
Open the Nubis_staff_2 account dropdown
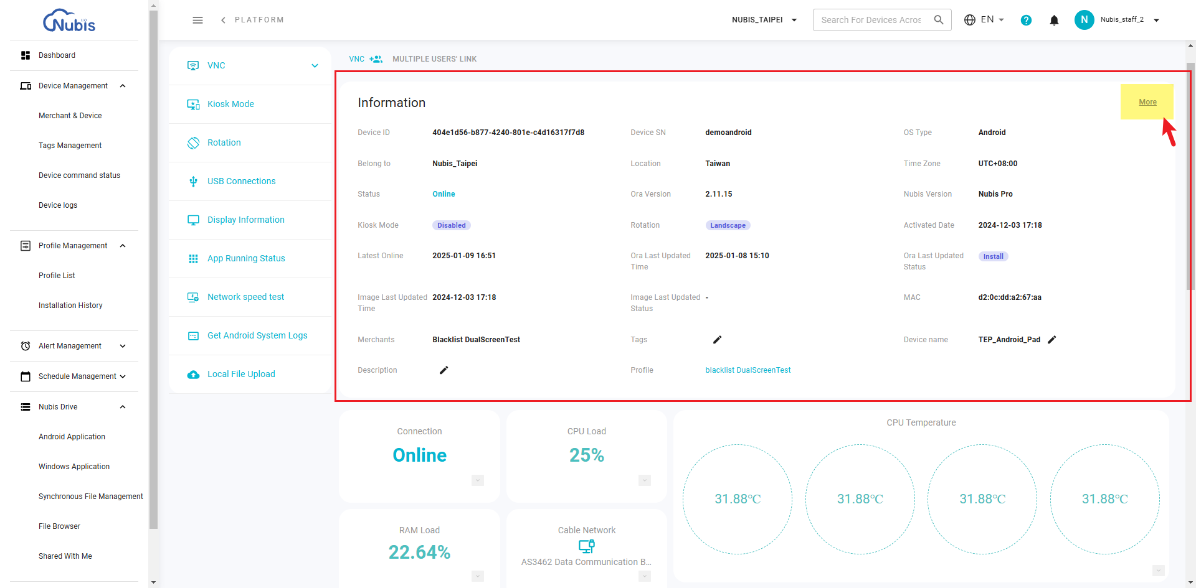coord(1129,20)
